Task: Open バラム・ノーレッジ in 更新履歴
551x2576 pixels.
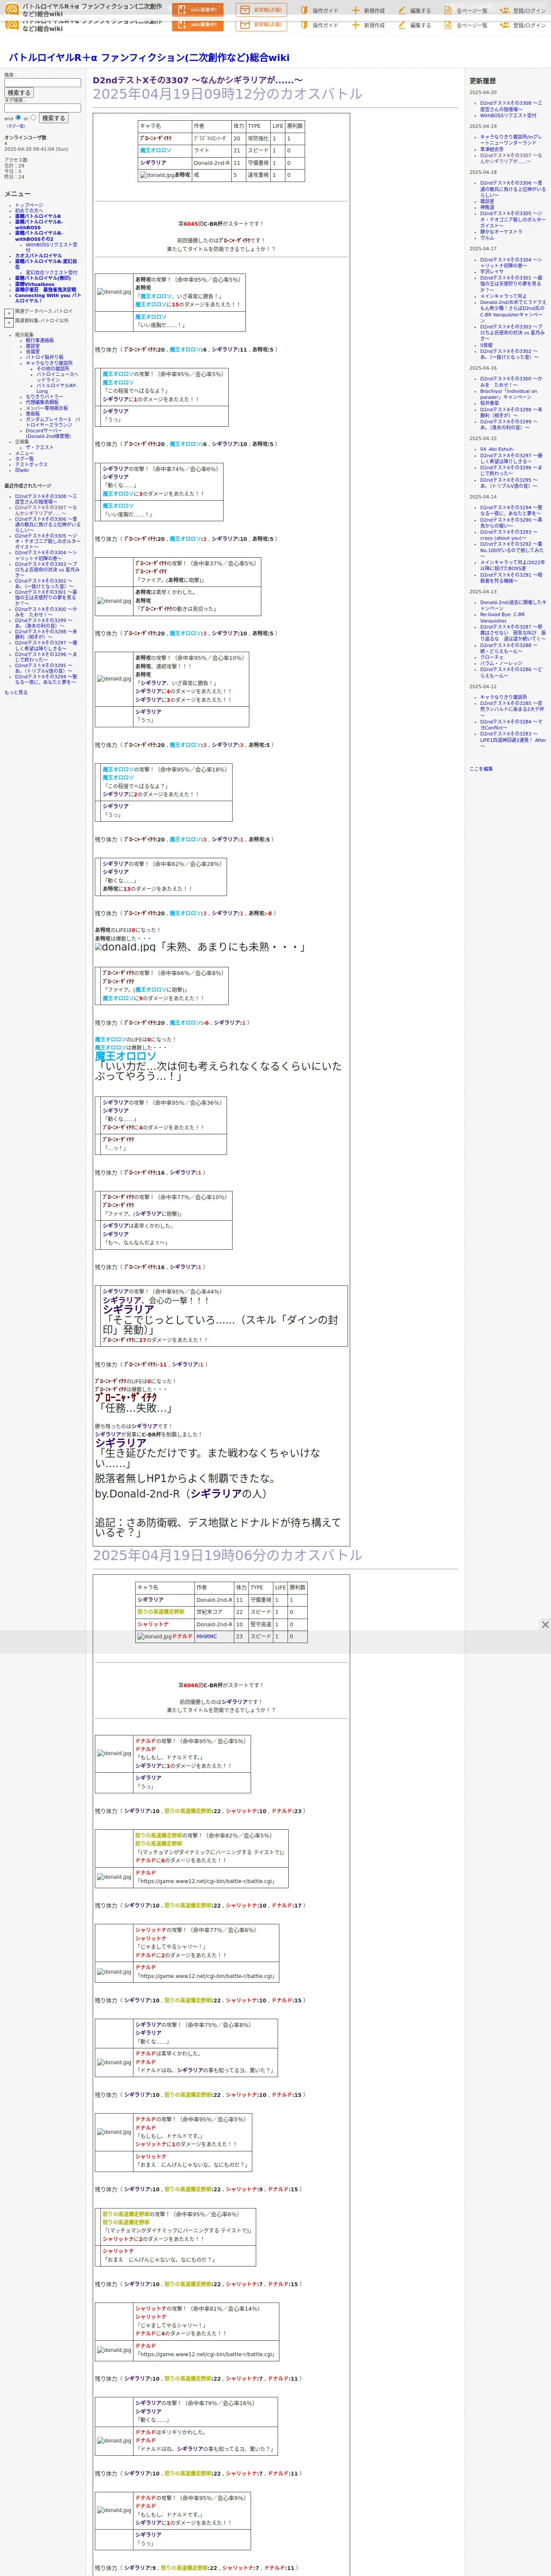Action: pyautogui.click(x=501, y=663)
